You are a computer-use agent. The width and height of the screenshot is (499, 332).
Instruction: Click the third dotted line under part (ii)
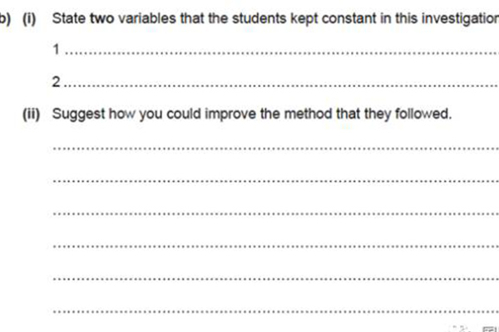pos(275,213)
